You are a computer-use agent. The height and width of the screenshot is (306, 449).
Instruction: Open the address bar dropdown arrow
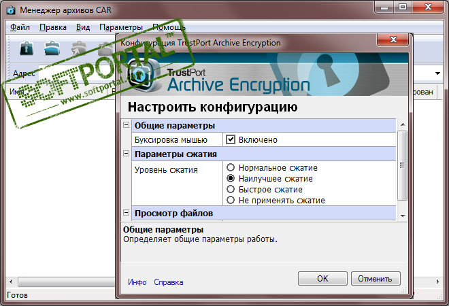coord(437,73)
